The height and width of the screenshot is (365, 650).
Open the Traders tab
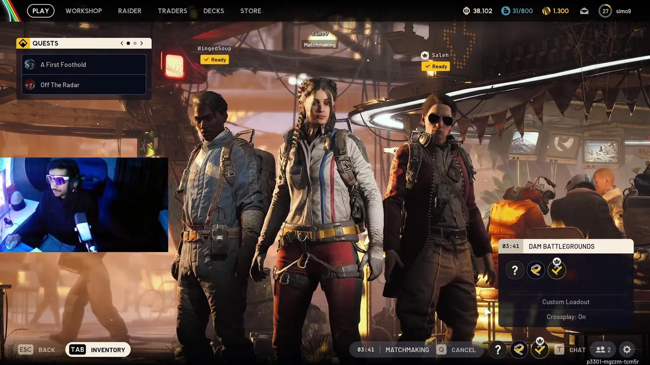click(x=172, y=11)
